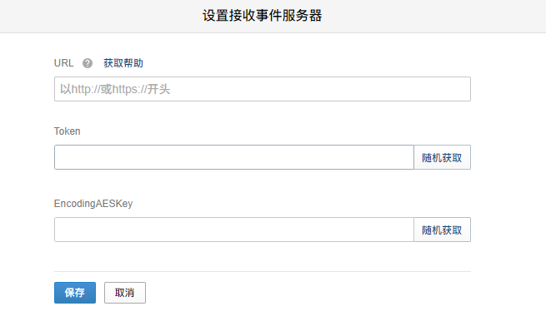Generate random Token with 随机获取 button

point(442,157)
